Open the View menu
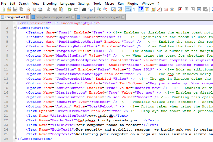This screenshot has width=213, height=142. 36,3
